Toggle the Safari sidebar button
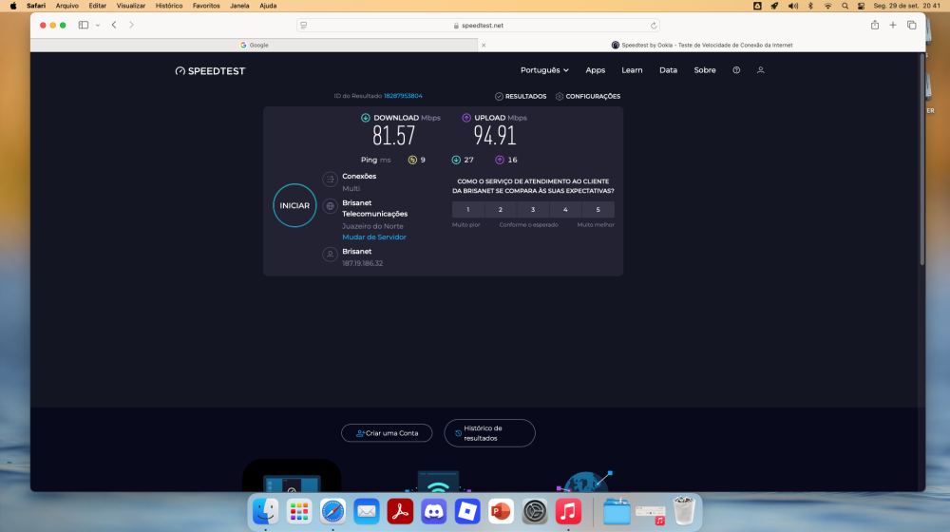 click(83, 25)
